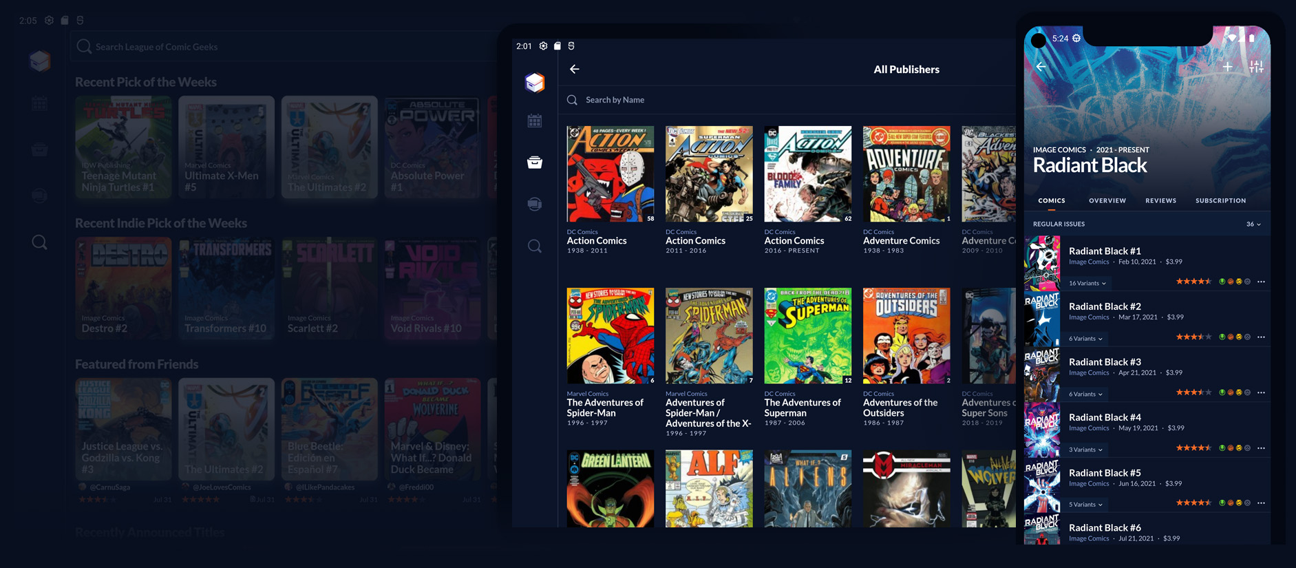Image resolution: width=1296 pixels, height=568 pixels.
Task: Expand 6 Variants under Radiant Black #3
Action: [x=1085, y=394]
